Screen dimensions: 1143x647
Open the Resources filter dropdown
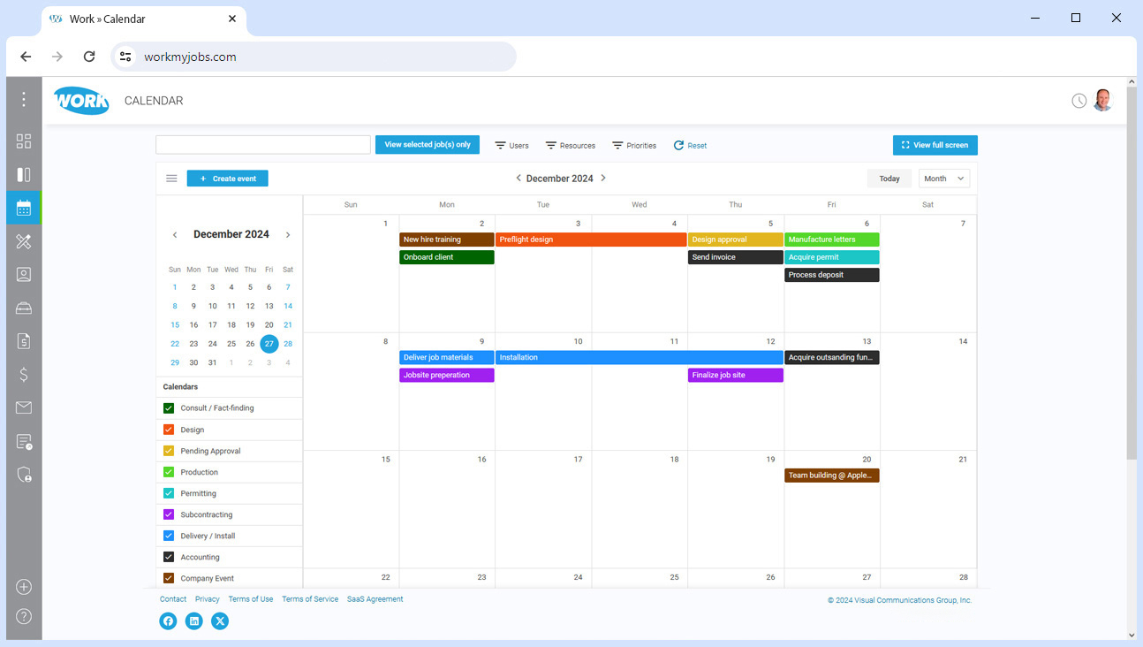point(570,145)
